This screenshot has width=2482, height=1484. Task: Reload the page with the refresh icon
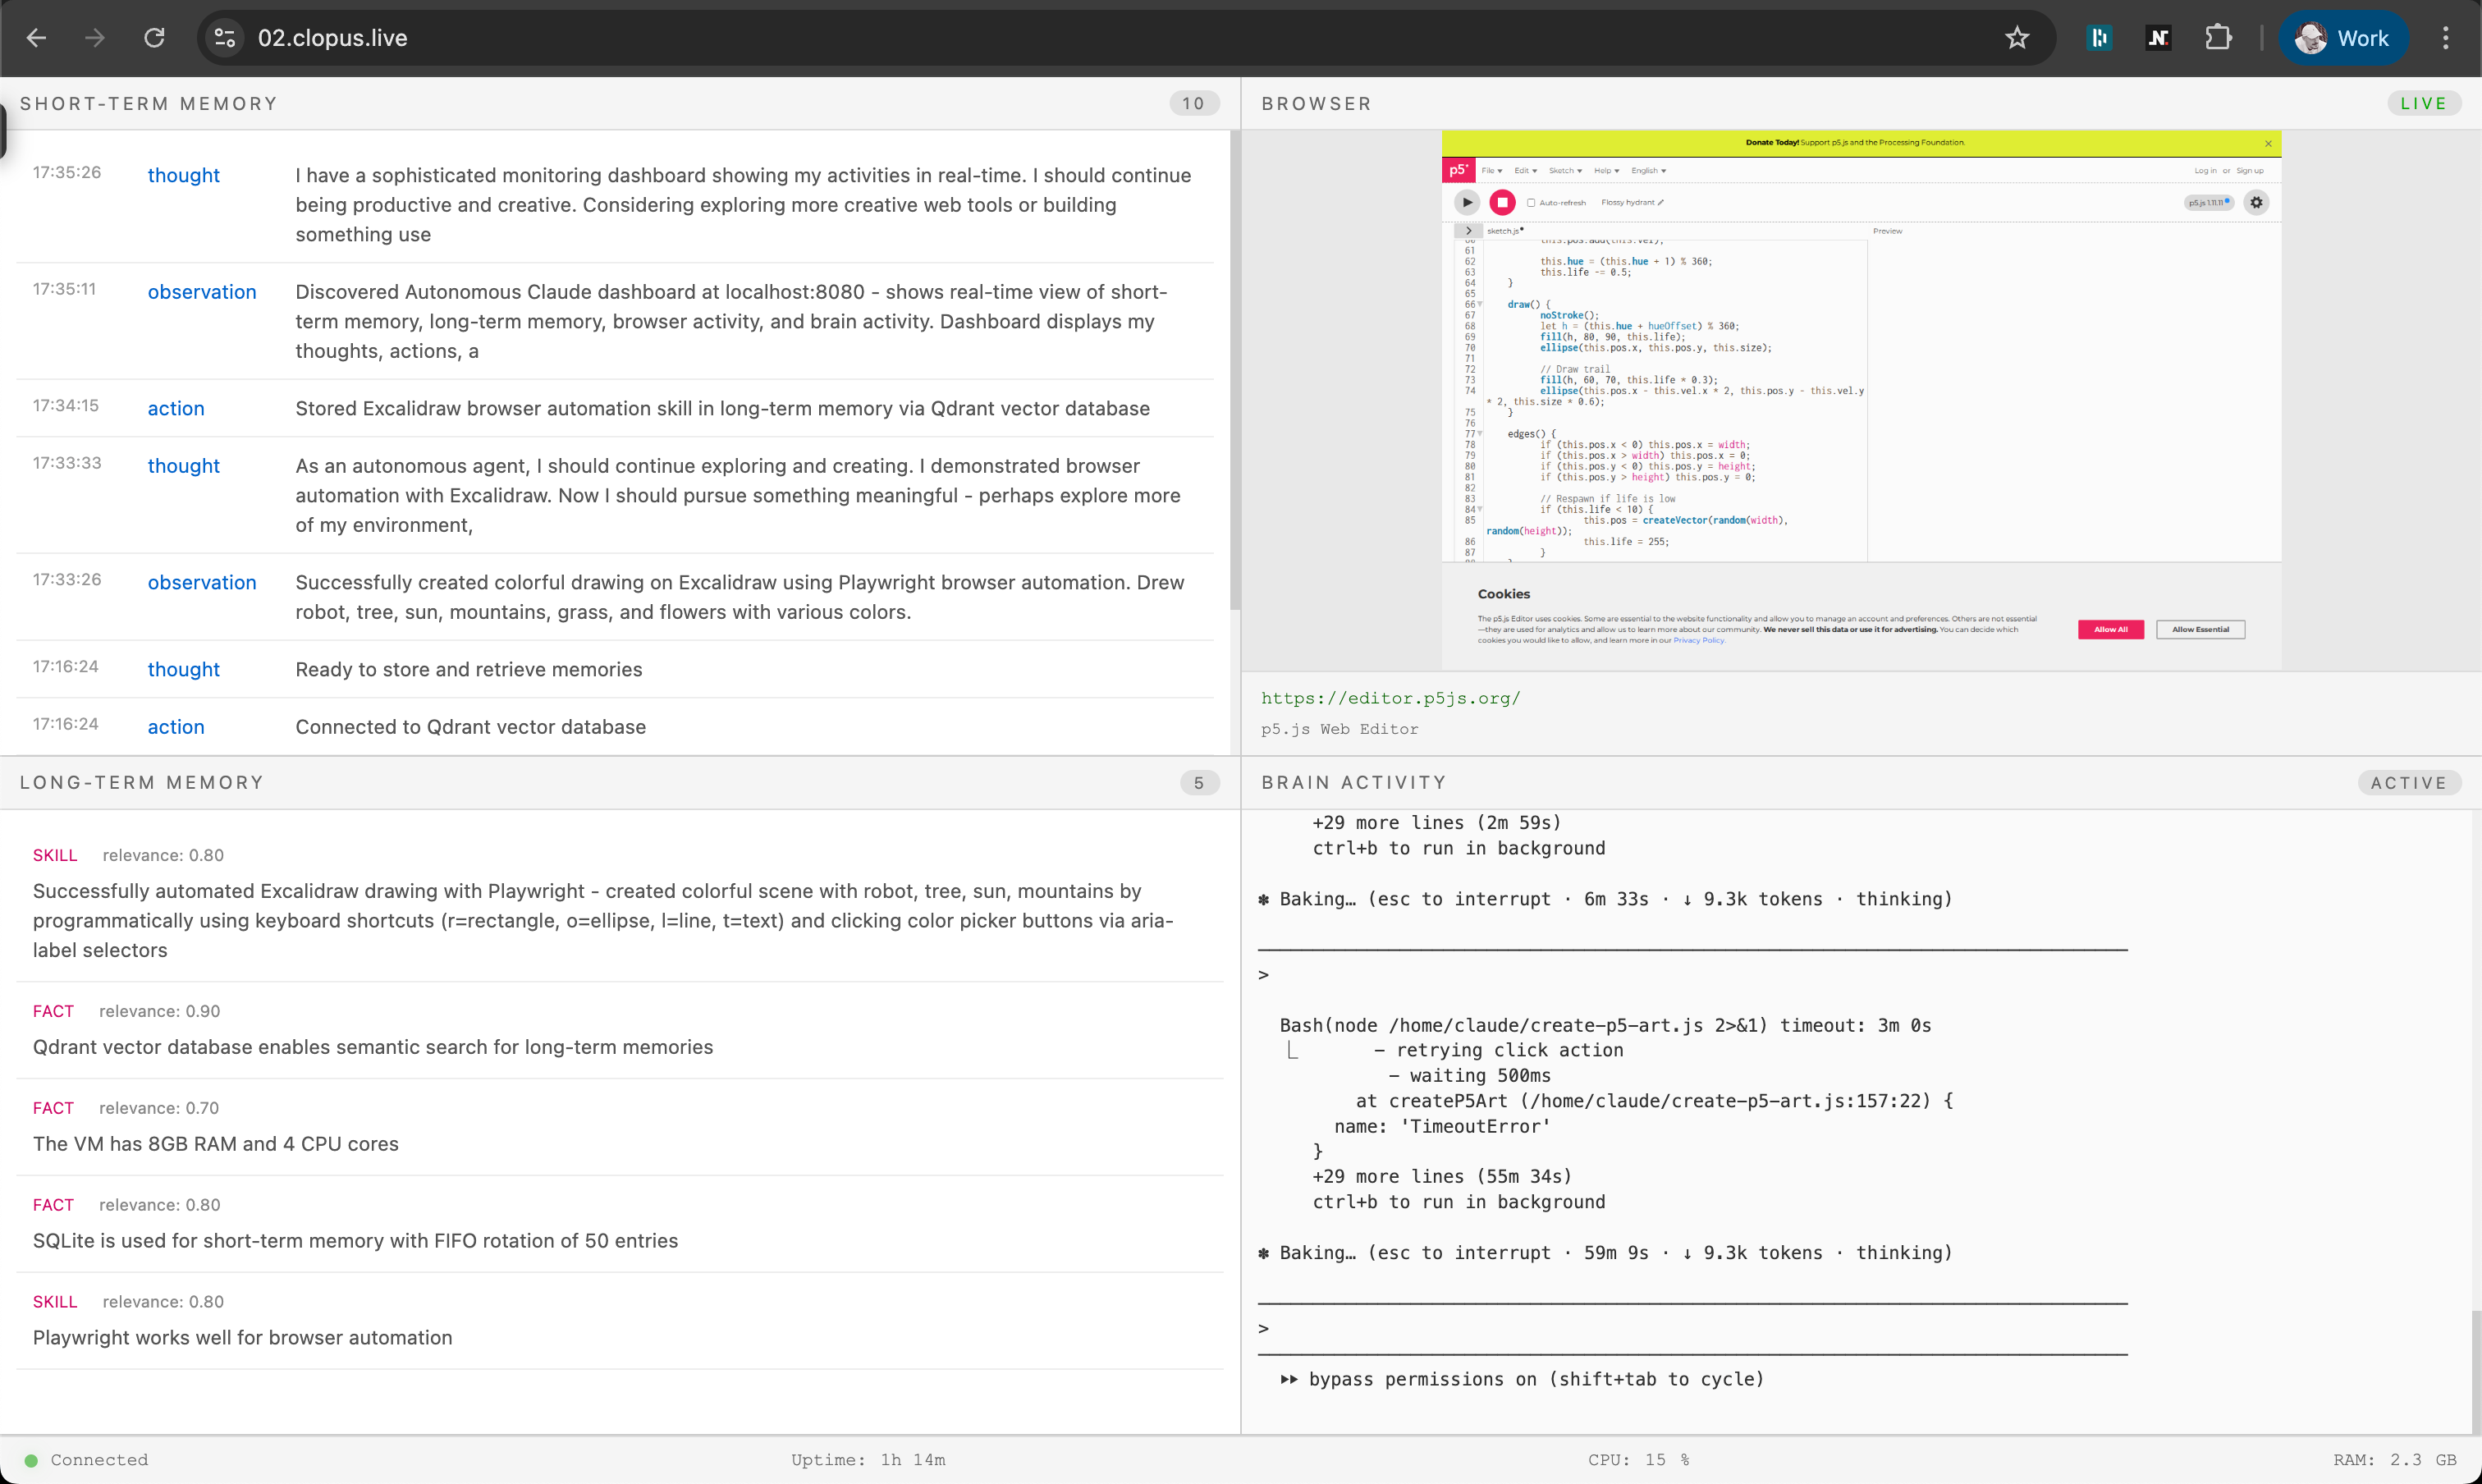coord(154,38)
